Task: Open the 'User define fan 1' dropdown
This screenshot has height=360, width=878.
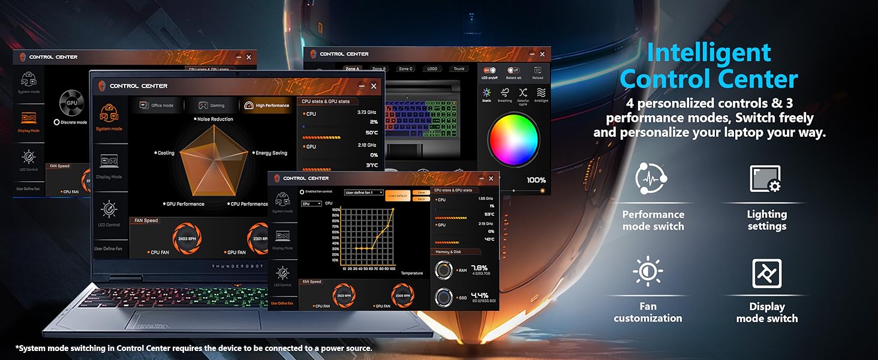Action: pos(363,193)
